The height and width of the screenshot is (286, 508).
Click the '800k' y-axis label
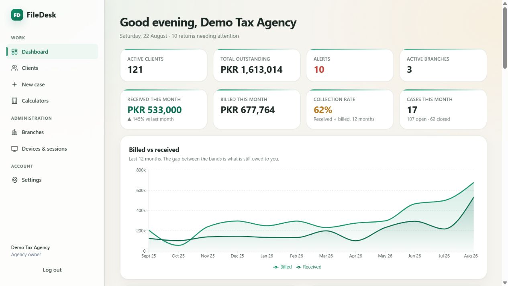[141, 170]
